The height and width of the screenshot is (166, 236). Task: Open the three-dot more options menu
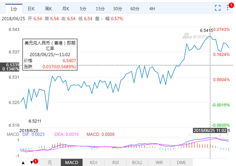228,8
